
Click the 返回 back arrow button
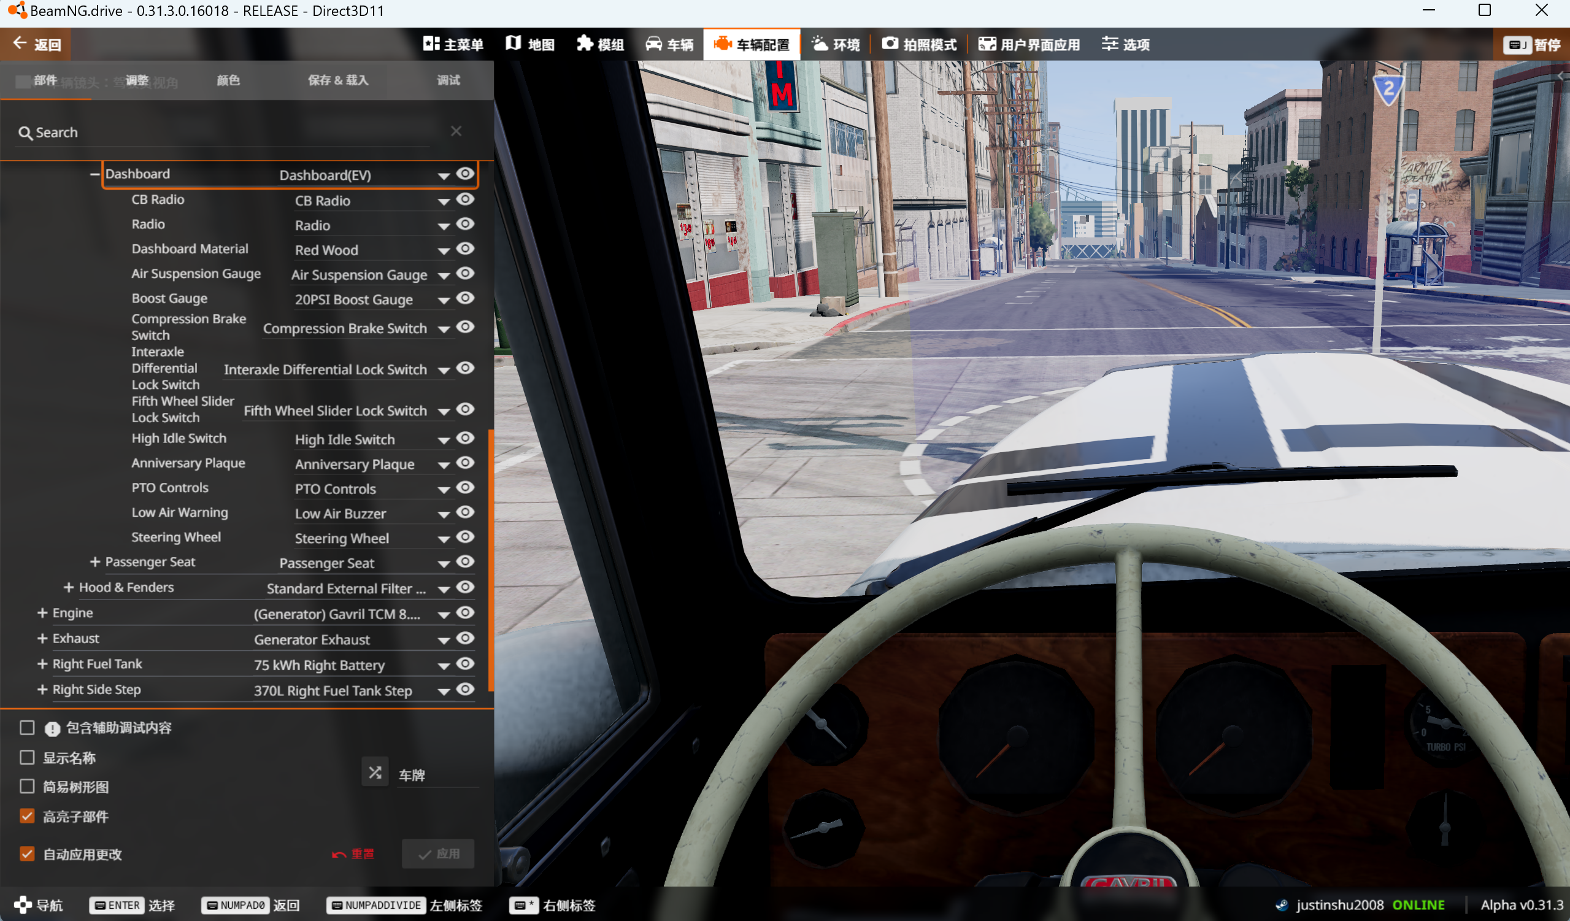(36, 44)
